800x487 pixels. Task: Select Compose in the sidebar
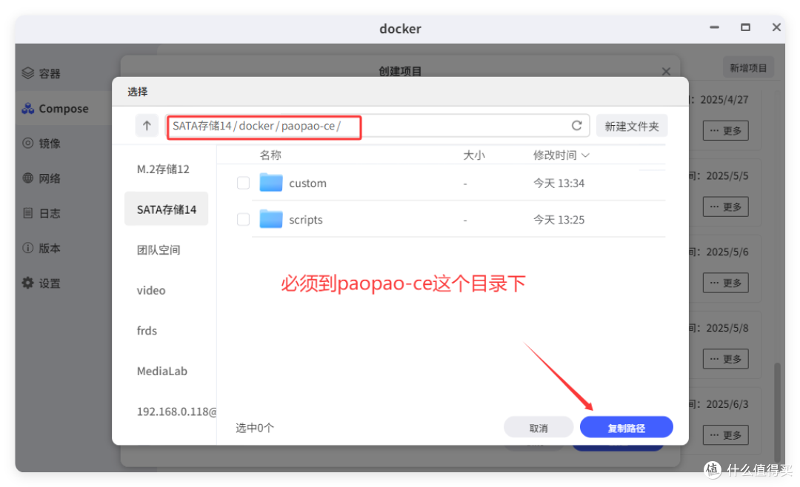(64, 109)
